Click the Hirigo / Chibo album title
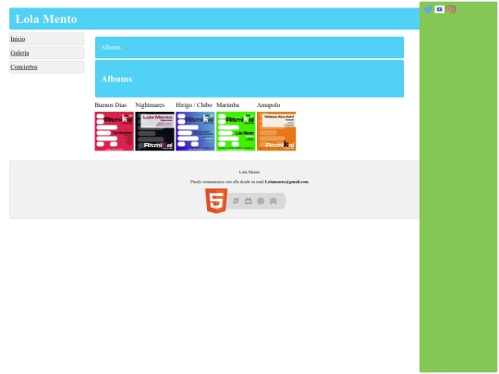This screenshot has width=499, height=374. (x=194, y=105)
